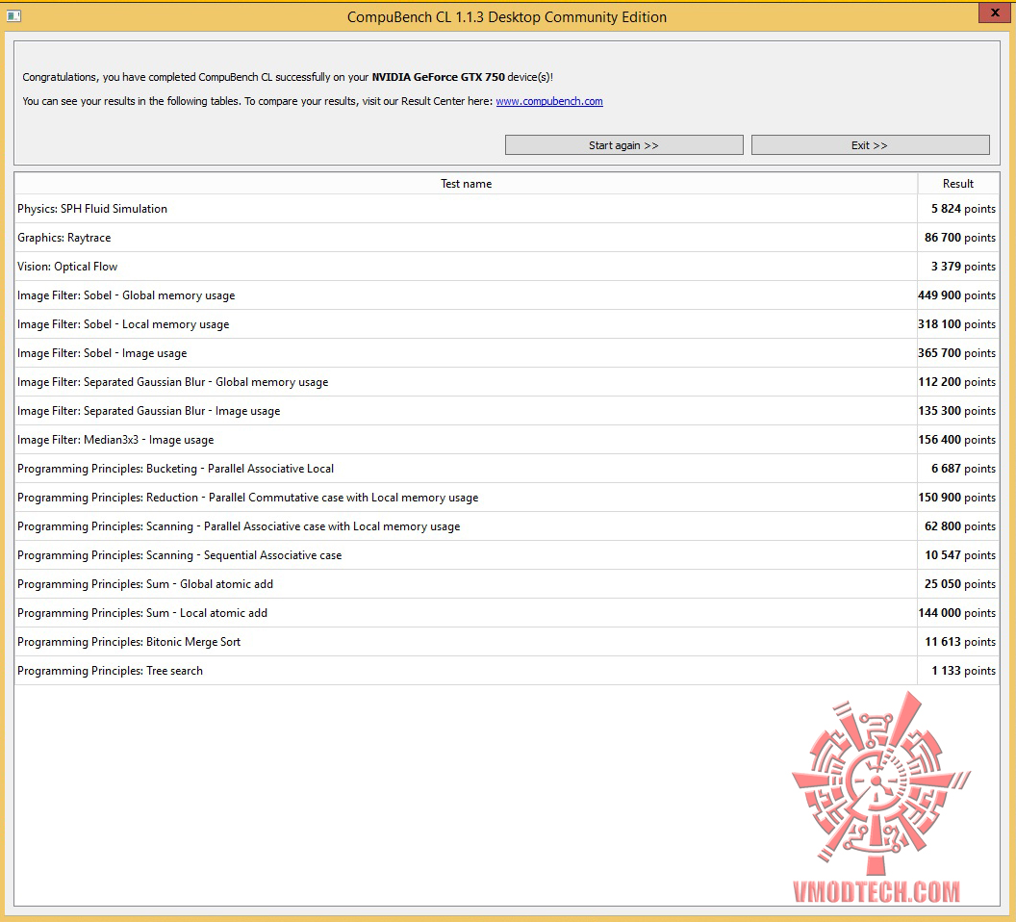Click the 11 613 points result
This screenshot has height=922, width=1016.
point(959,642)
